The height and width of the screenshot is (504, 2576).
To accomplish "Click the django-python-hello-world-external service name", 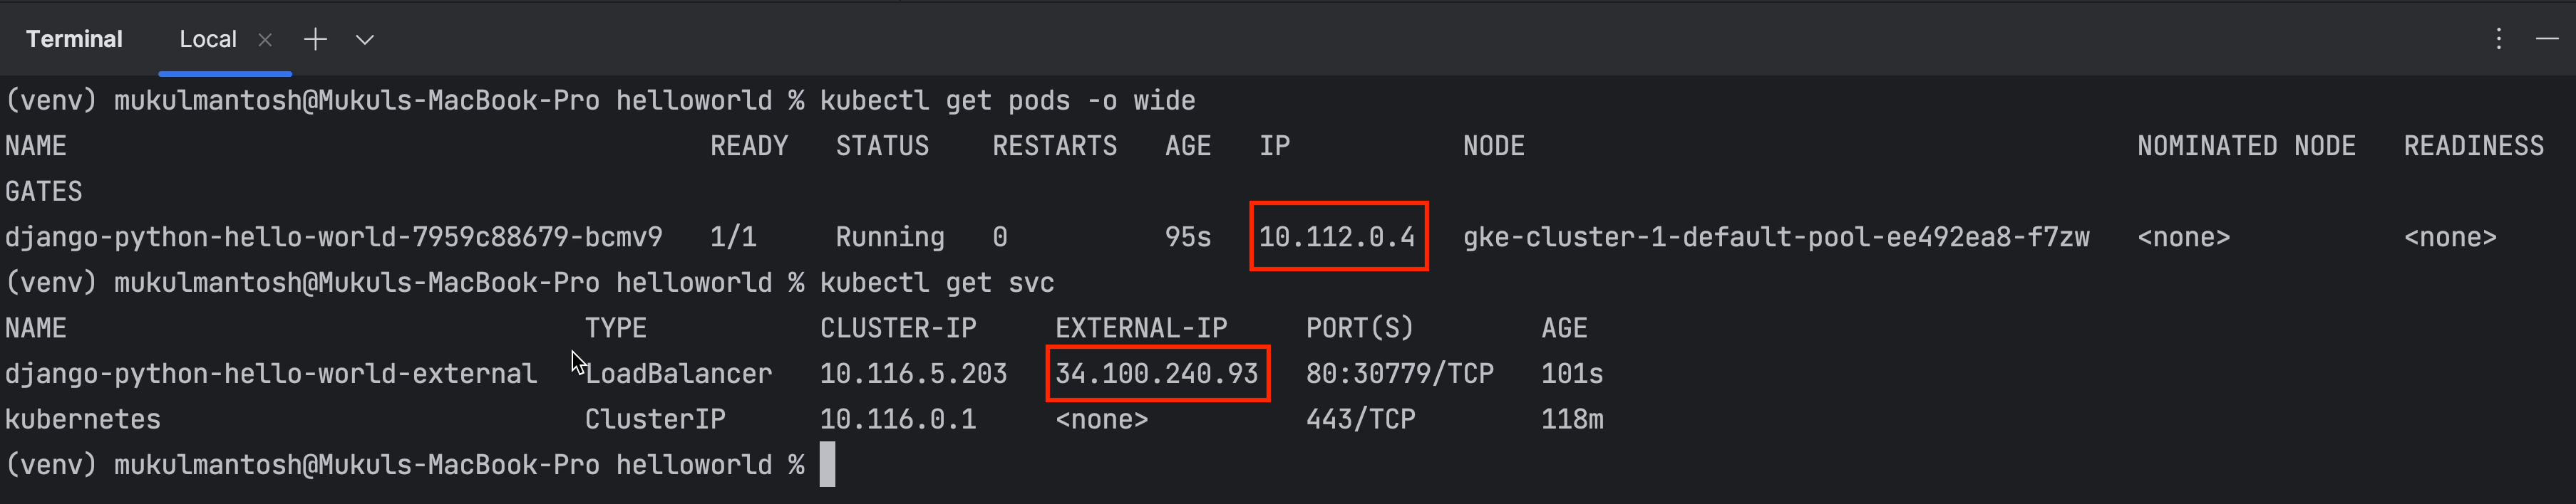I will [270, 373].
